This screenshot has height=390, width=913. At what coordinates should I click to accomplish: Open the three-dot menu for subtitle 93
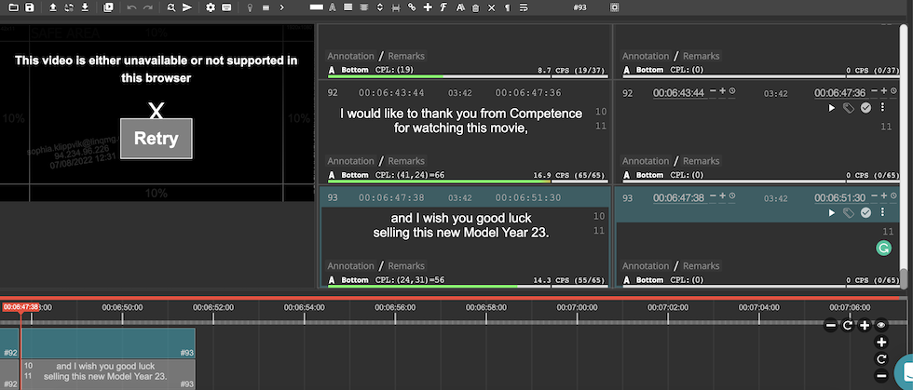click(x=881, y=213)
